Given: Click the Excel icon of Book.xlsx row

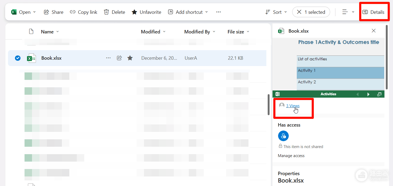Looking at the screenshot, I should point(31,58).
